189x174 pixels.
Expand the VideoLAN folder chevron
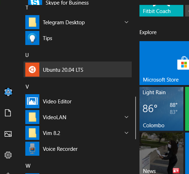click(126, 117)
